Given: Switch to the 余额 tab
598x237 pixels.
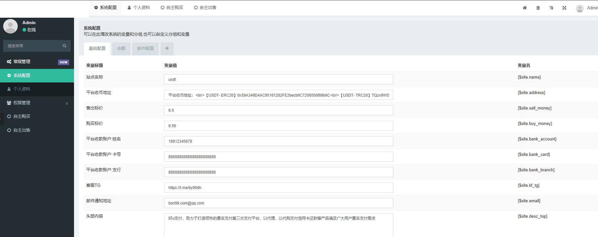Looking at the screenshot, I should point(121,48).
